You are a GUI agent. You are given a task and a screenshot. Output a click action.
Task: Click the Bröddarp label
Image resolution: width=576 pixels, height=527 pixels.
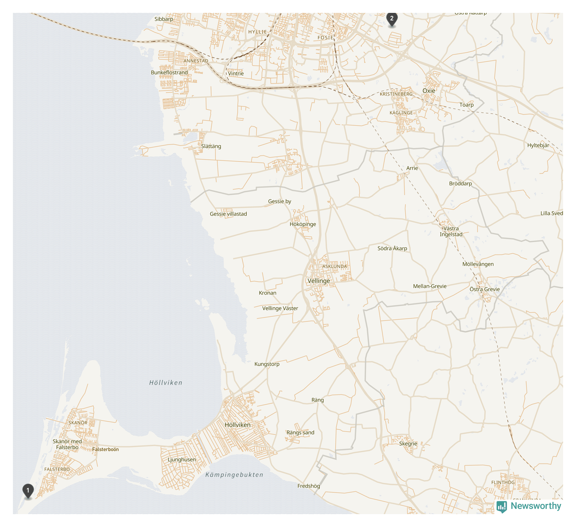[x=460, y=184]
